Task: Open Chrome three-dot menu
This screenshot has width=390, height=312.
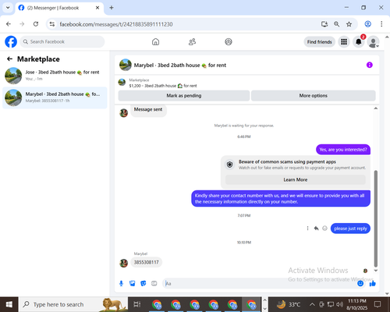Action: coord(381,24)
